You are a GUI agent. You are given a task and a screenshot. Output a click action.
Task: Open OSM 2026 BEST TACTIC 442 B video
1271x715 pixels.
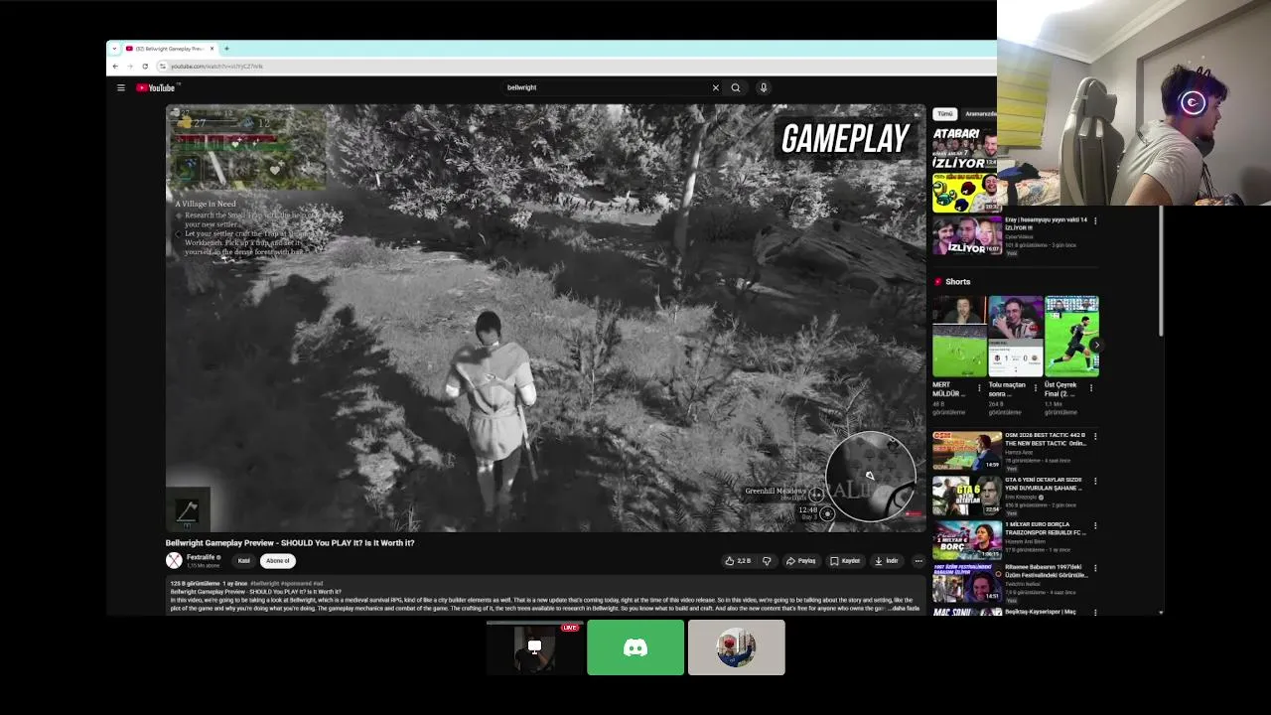click(x=1045, y=439)
